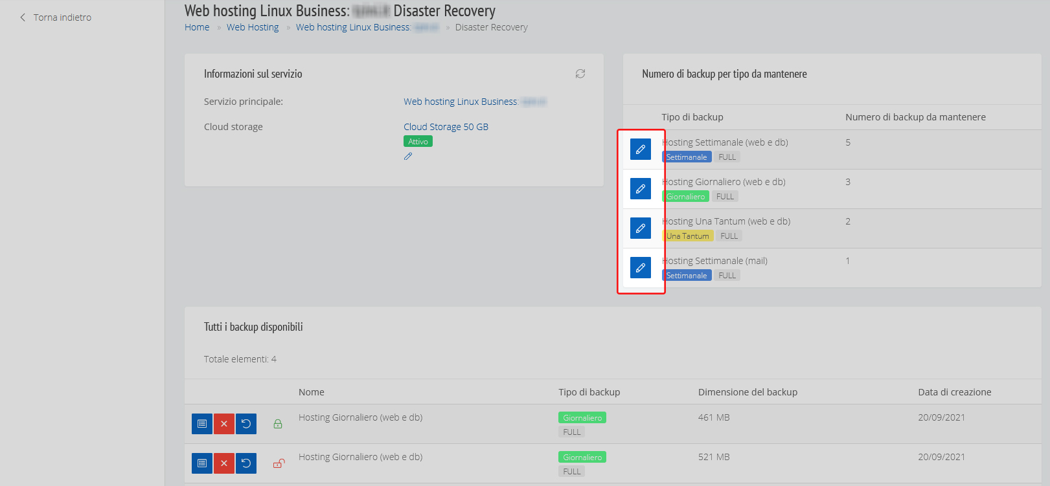
Task: Click Dimensione del backup column header
Action: click(748, 392)
